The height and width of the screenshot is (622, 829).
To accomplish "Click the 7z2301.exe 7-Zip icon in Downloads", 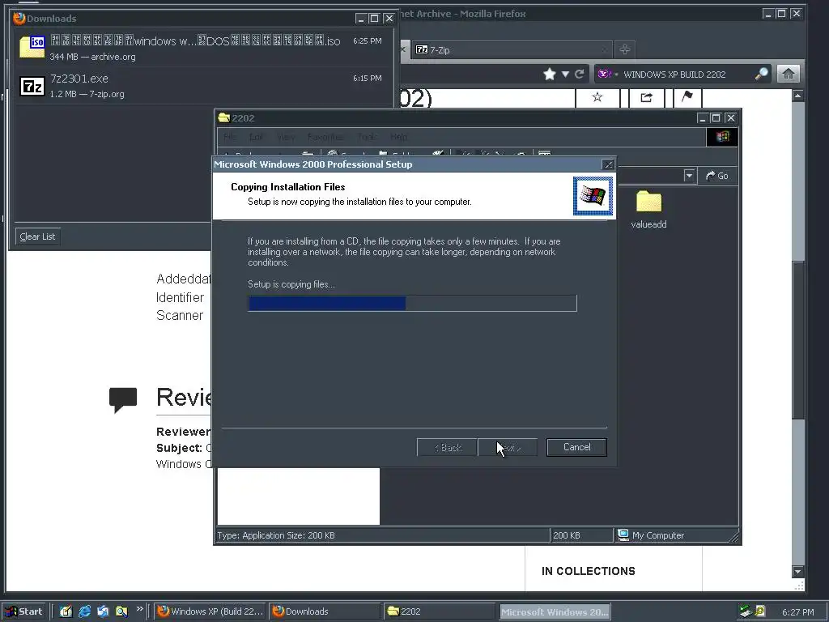I will [32, 86].
